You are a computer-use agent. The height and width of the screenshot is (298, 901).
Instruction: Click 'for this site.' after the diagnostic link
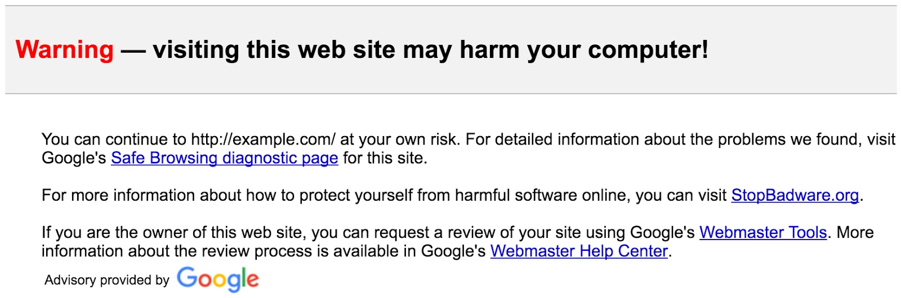385,158
